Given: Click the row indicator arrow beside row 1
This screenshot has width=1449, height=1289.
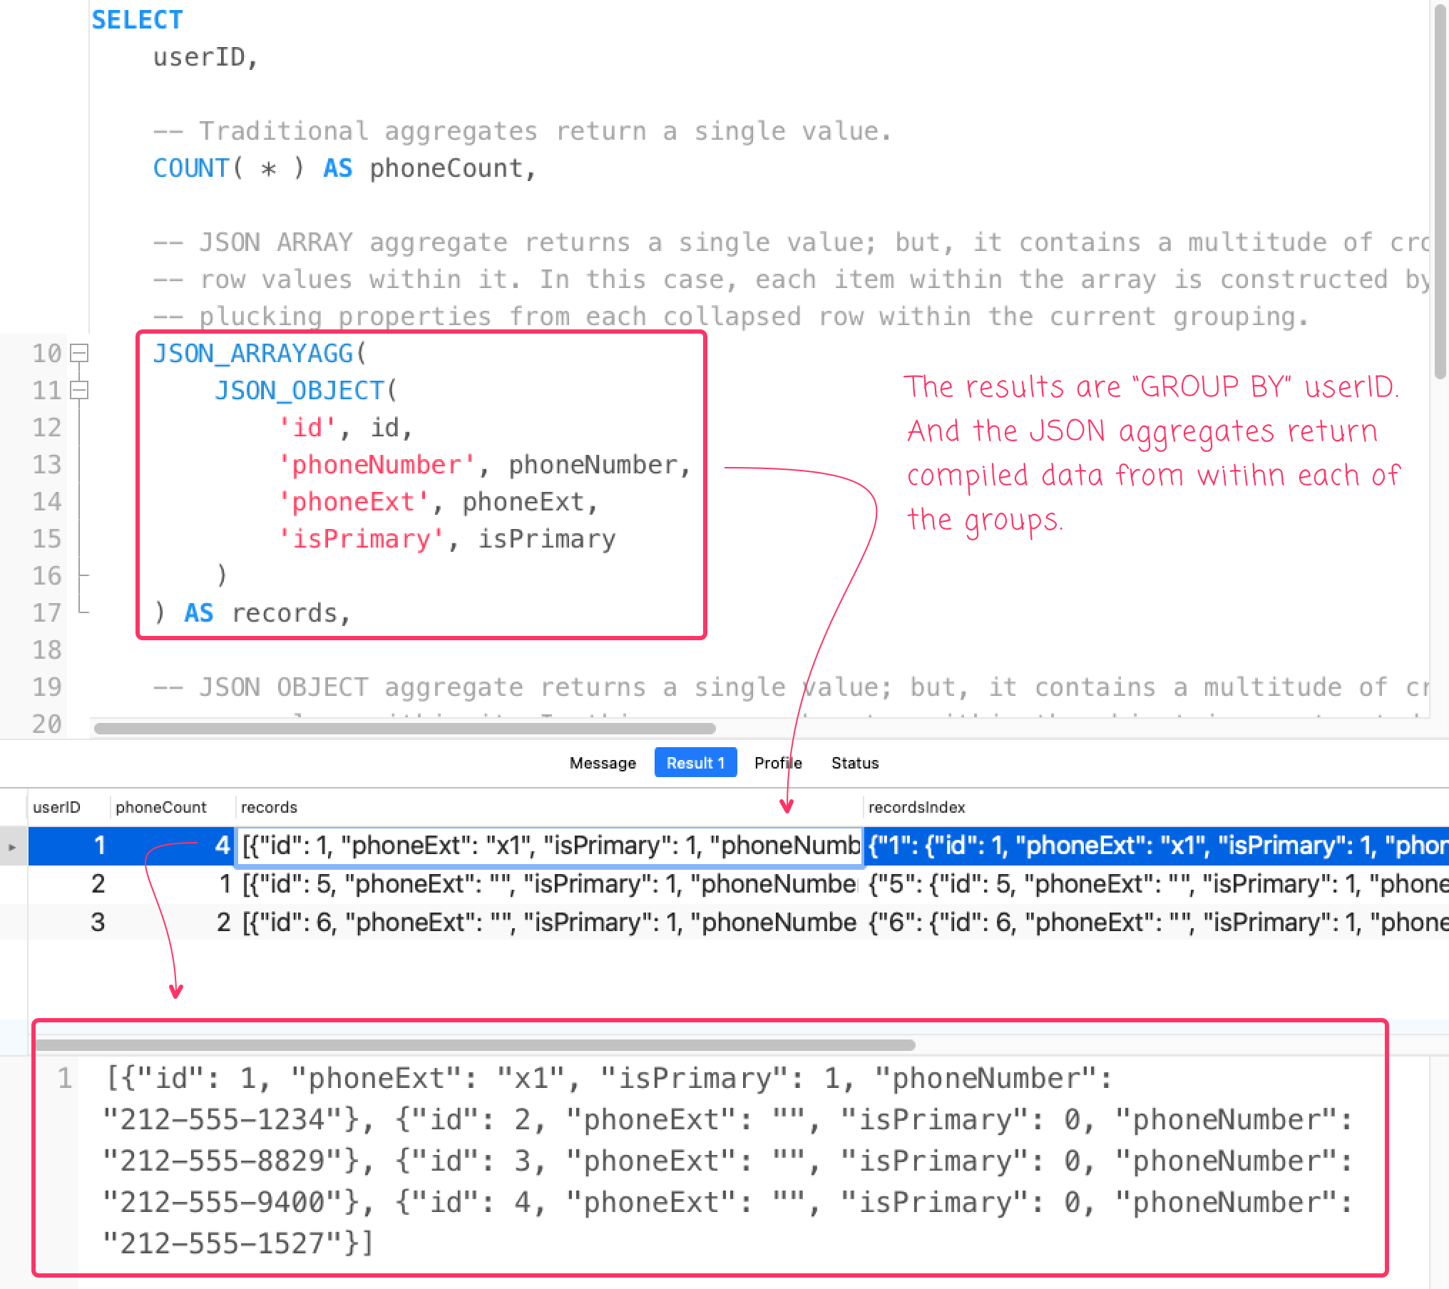Looking at the screenshot, I should click(12, 845).
